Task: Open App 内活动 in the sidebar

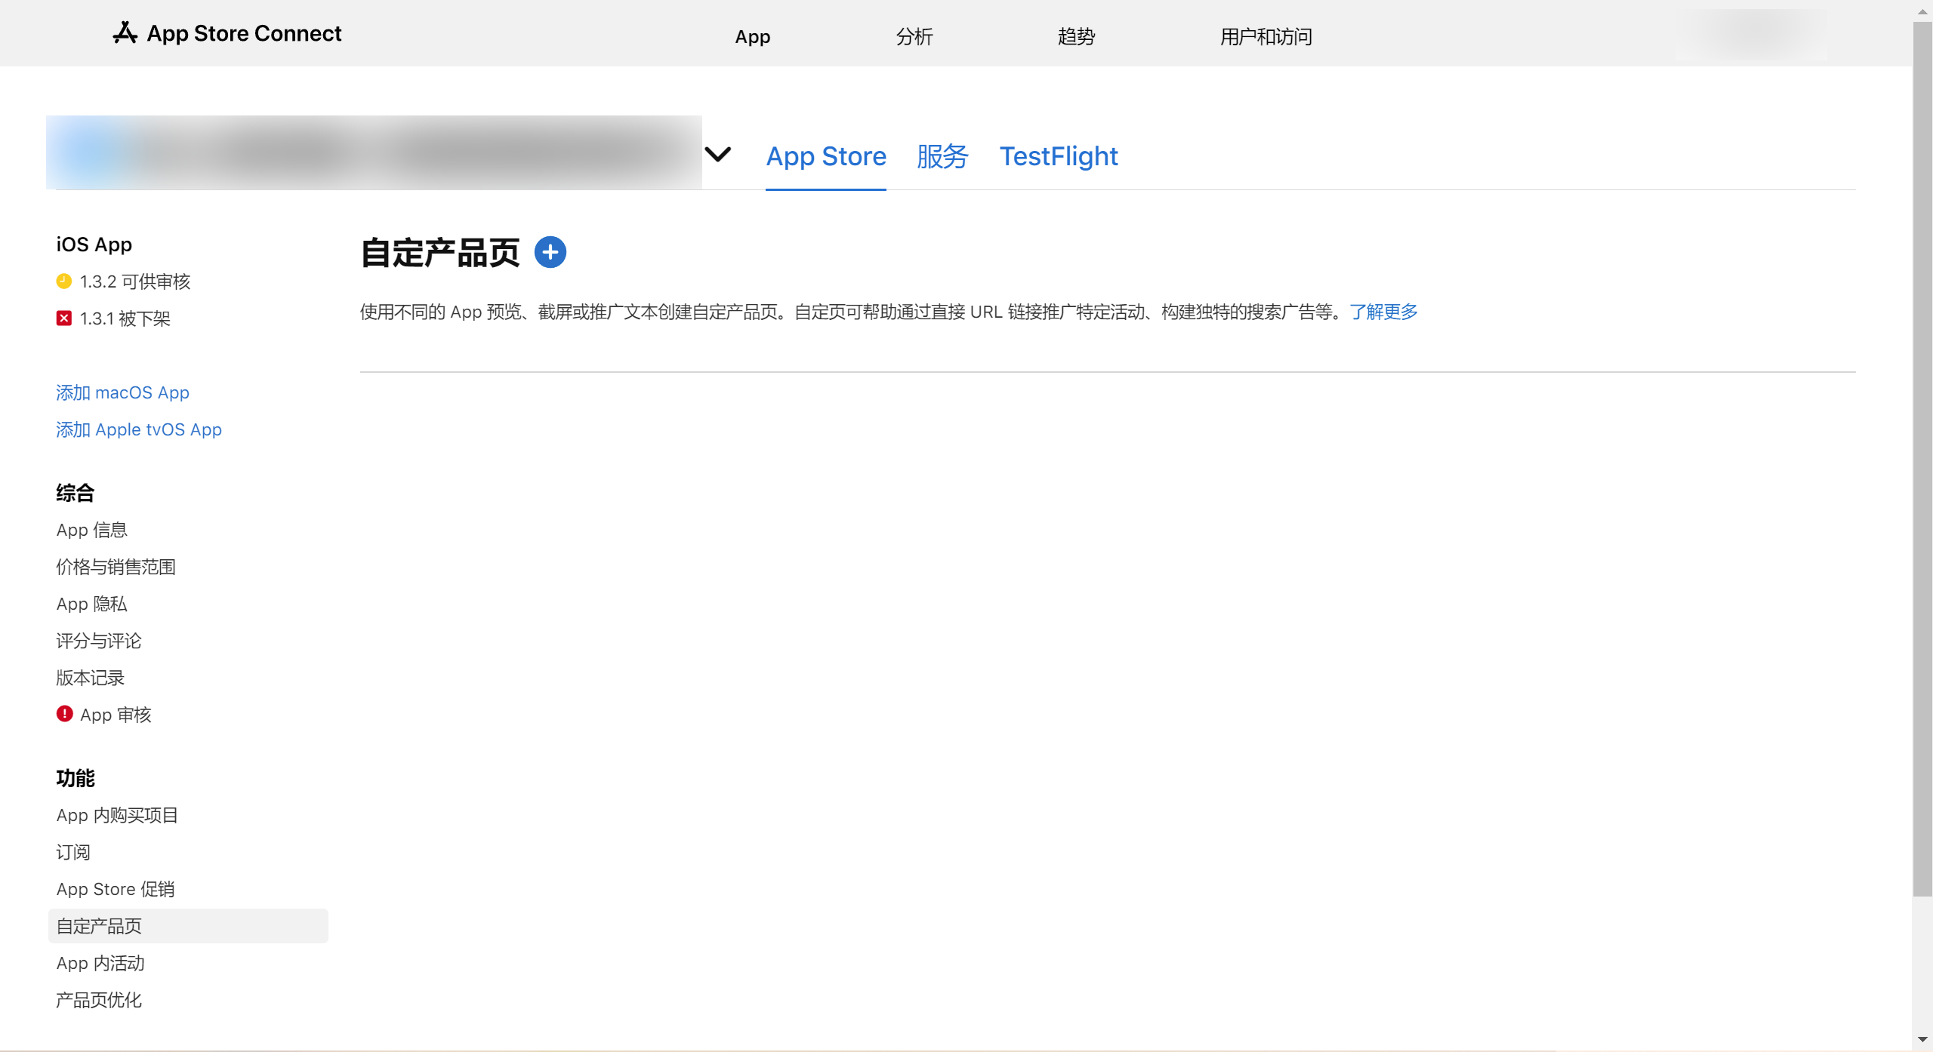Action: [100, 963]
